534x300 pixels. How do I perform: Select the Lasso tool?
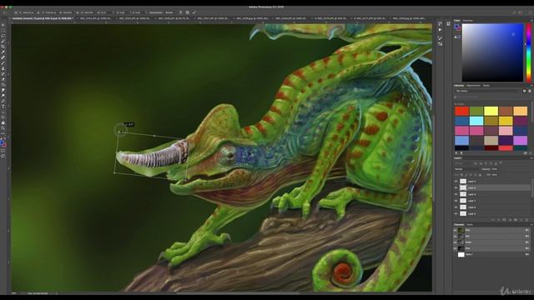pyautogui.click(x=3, y=36)
